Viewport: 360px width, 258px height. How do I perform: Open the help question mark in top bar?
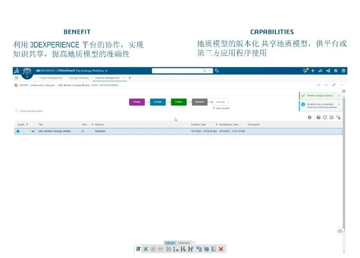click(344, 71)
